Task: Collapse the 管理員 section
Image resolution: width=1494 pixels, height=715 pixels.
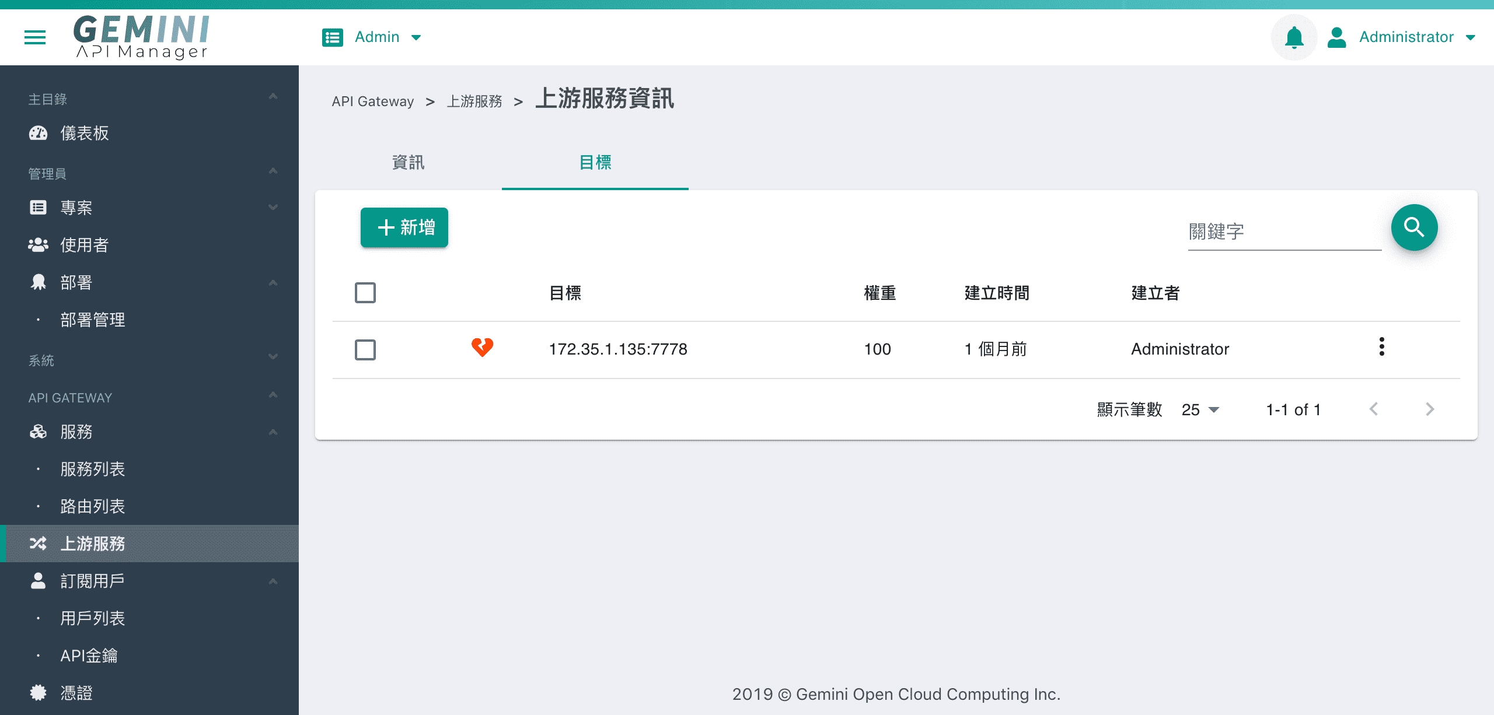Action: 273,171
